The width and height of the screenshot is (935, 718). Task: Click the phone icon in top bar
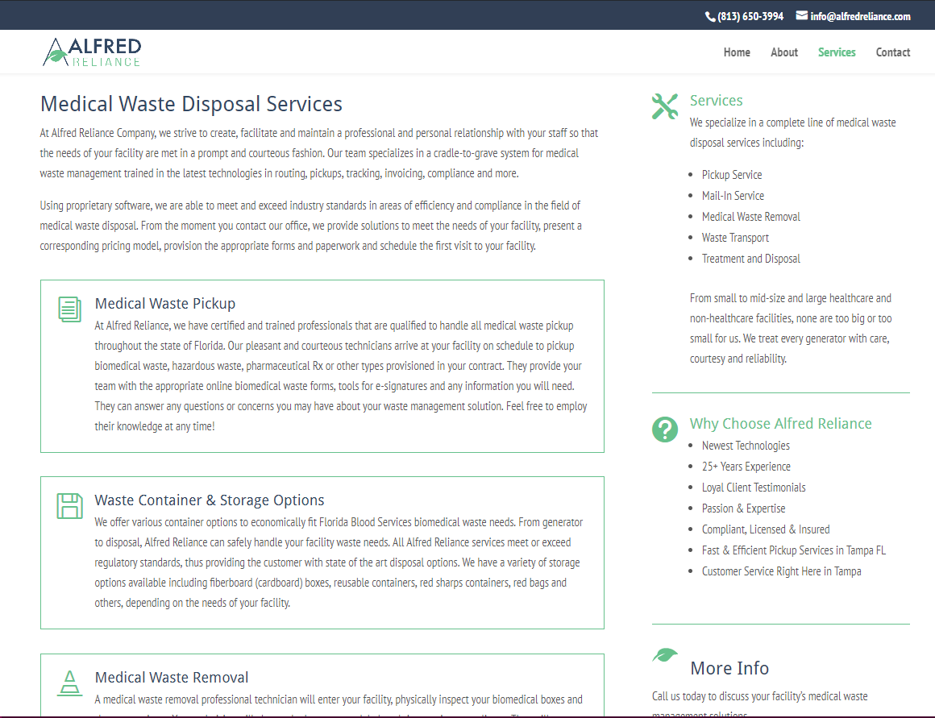click(710, 17)
